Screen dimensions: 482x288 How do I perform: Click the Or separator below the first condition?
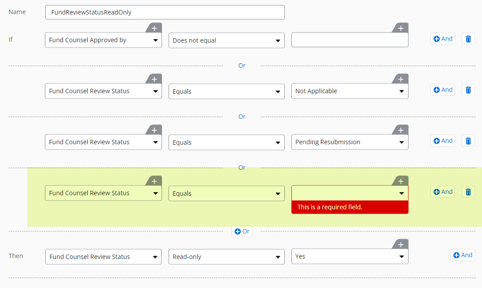(x=242, y=66)
